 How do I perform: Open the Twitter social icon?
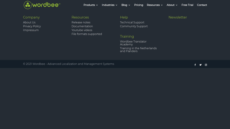click(x=200, y=65)
